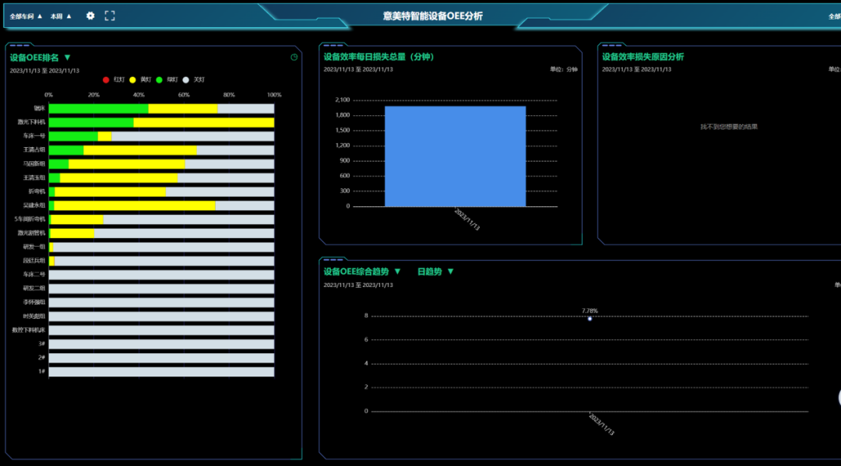Open the 设备OEE综合趋势 dropdown
The width and height of the screenshot is (841, 466).
pyautogui.click(x=397, y=272)
